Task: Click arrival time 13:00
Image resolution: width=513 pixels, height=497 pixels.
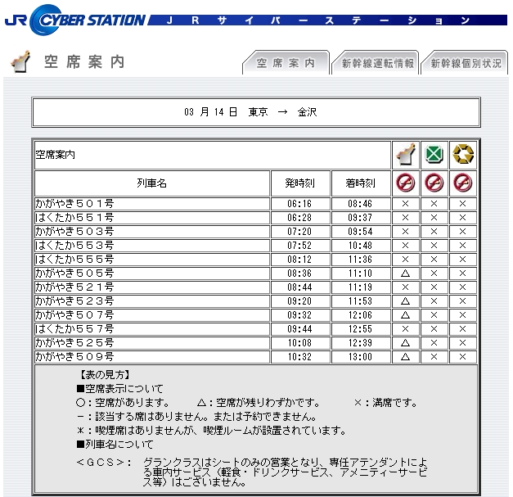Action: tap(360, 356)
